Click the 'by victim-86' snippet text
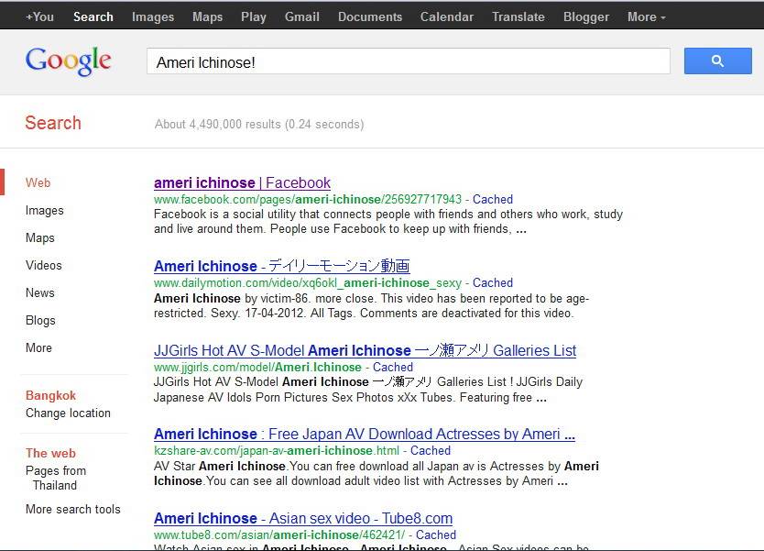 pos(372,305)
